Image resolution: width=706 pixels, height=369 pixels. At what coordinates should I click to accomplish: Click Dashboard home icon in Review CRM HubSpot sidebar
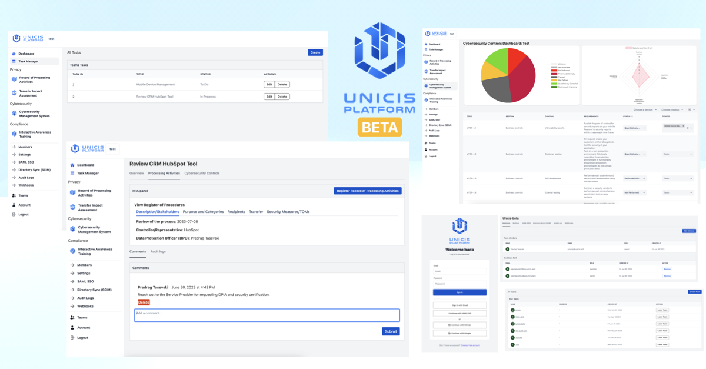pos(72,165)
